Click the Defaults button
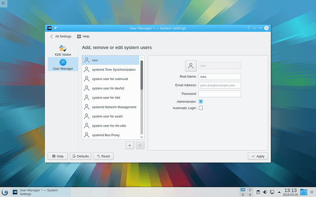This screenshot has width=316, height=197. (x=81, y=156)
